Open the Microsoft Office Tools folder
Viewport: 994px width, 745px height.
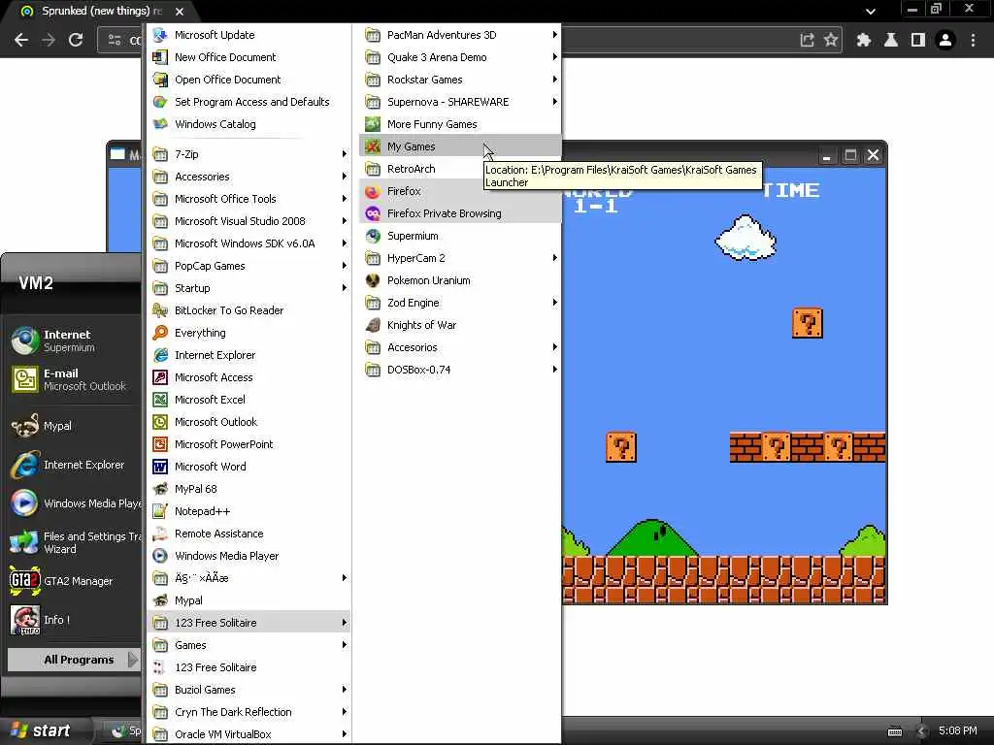[x=249, y=199]
